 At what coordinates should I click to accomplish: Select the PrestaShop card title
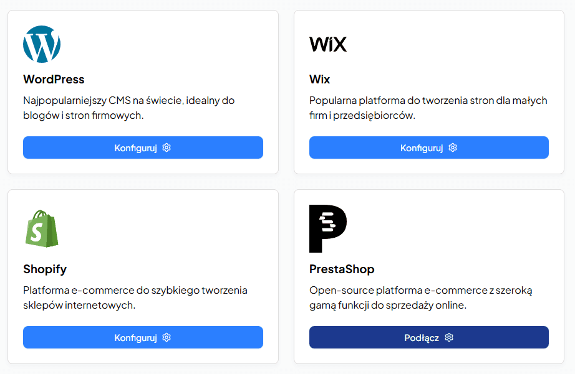pos(342,269)
